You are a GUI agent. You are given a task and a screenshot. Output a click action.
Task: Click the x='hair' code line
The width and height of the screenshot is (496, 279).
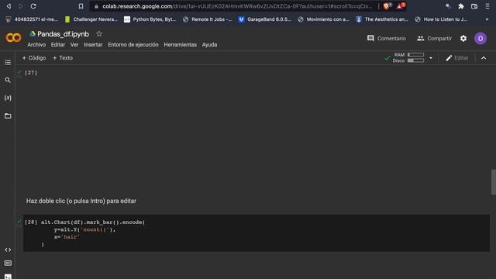click(67, 237)
